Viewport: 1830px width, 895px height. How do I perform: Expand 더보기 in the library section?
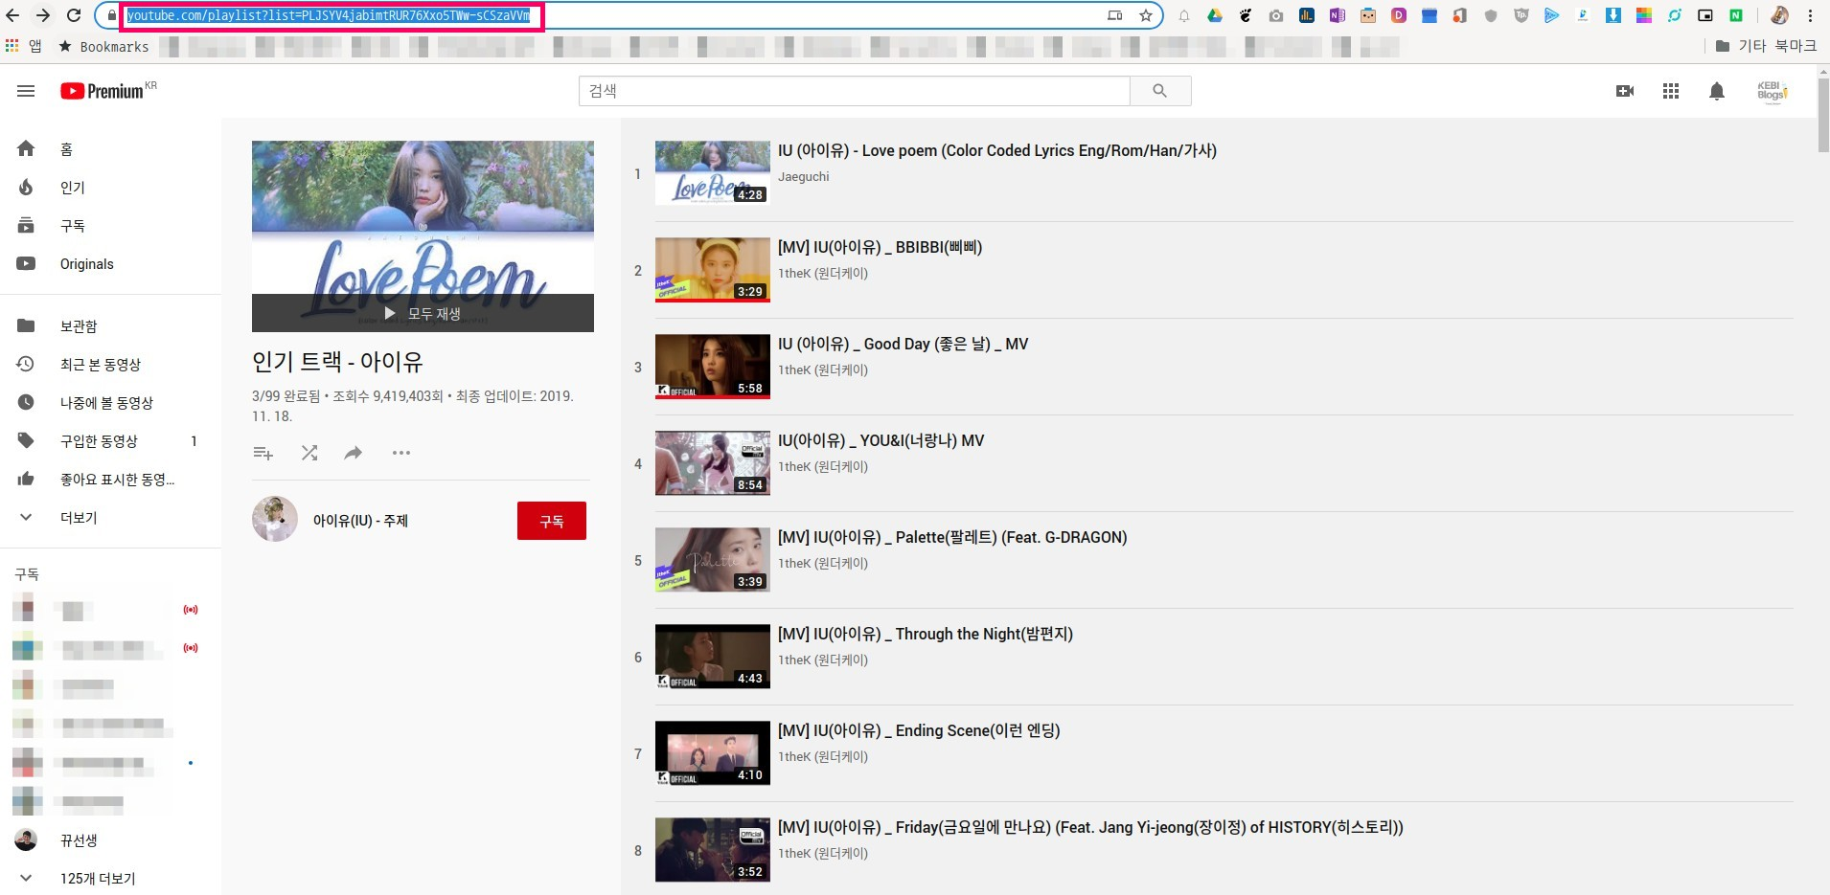[x=111, y=517]
